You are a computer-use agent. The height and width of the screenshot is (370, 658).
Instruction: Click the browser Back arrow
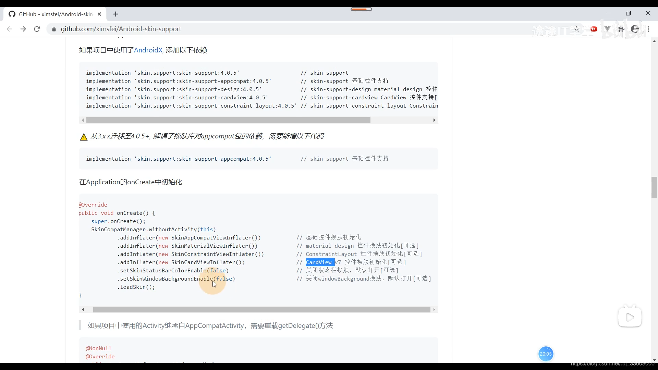(x=9, y=29)
